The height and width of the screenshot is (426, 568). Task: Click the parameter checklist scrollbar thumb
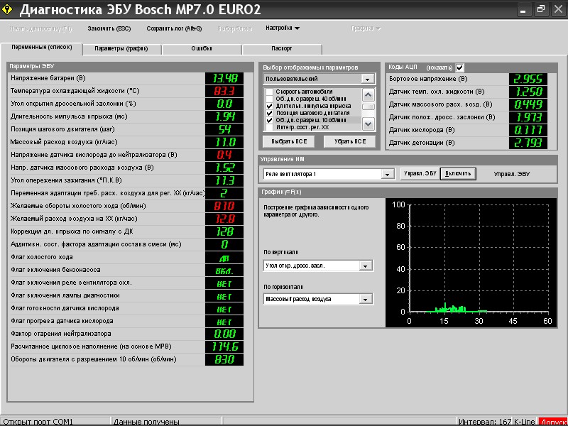[x=368, y=107]
